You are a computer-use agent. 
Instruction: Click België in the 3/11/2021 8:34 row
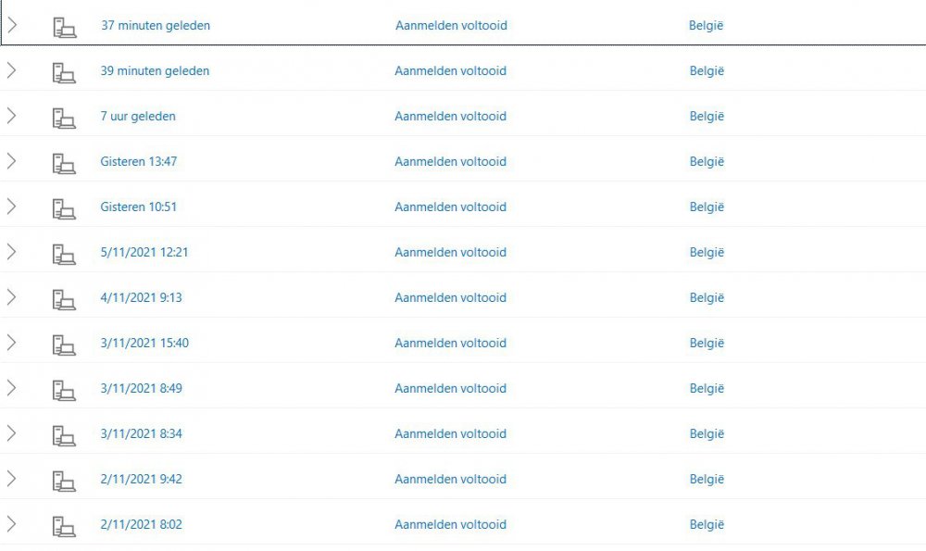pos(707,434)
